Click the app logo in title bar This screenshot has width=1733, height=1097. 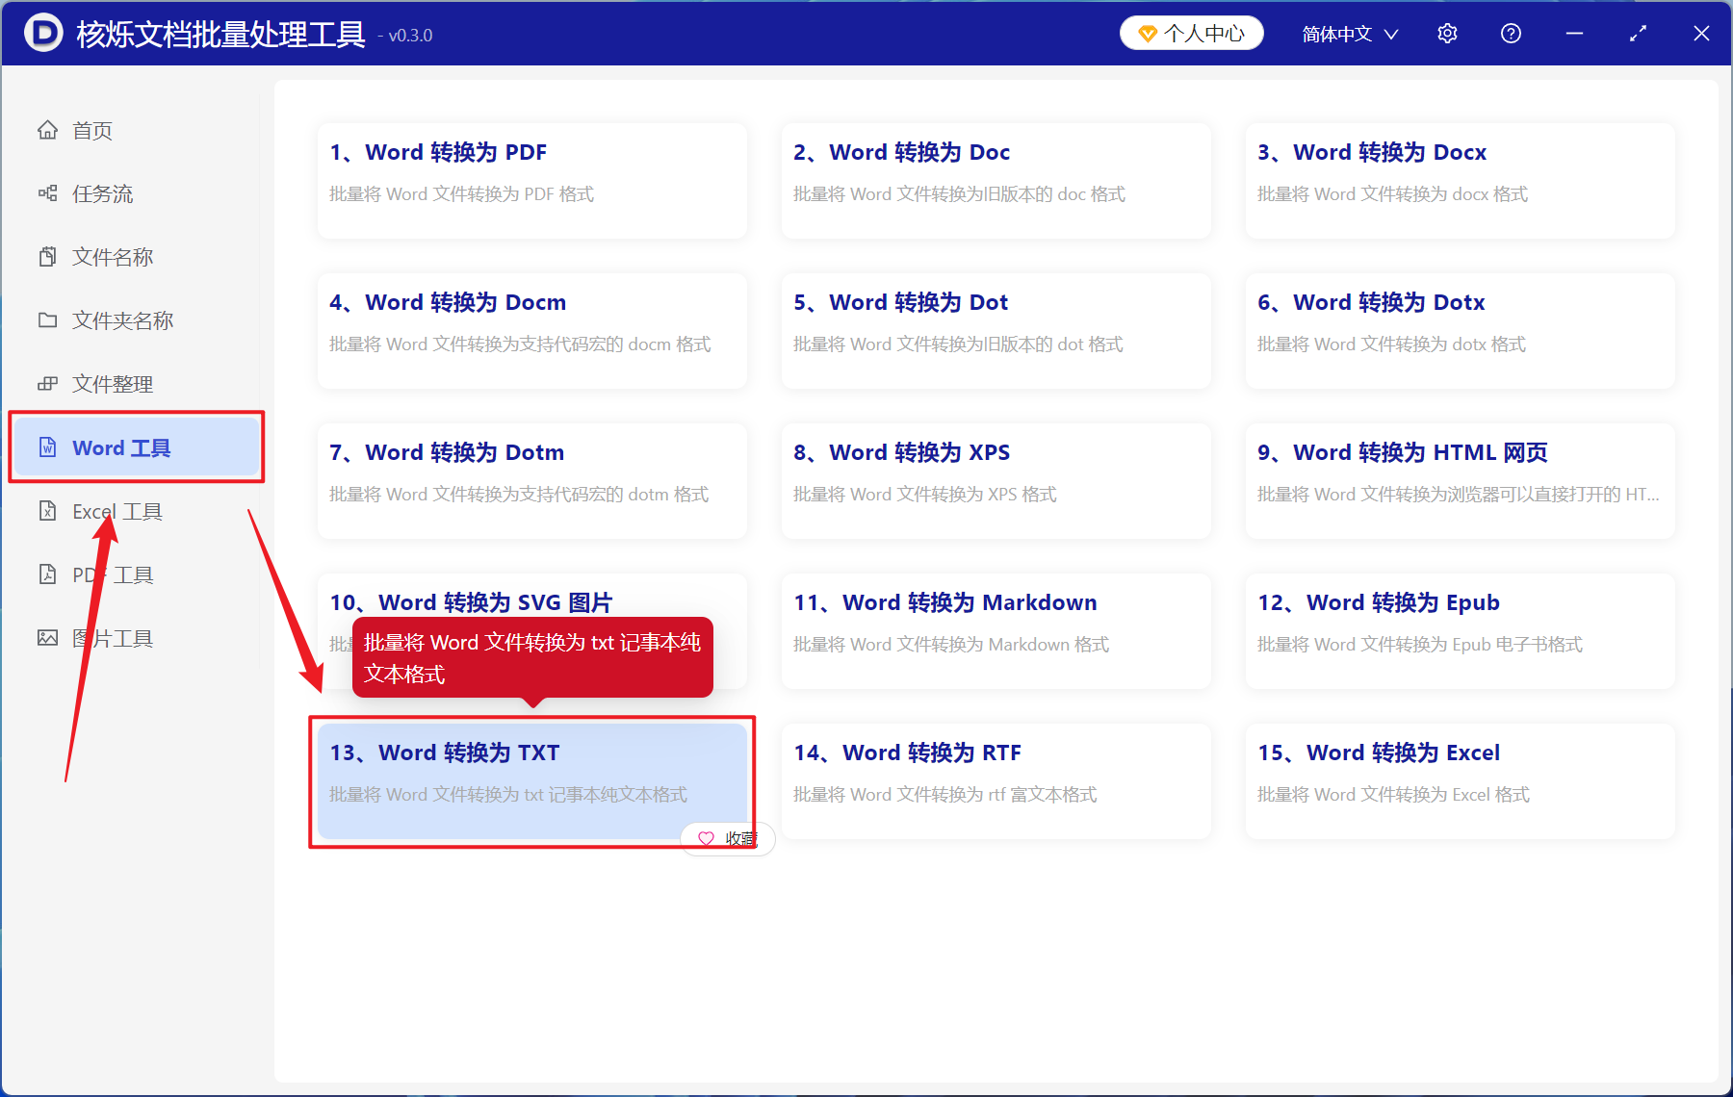[x=43, y=34]
